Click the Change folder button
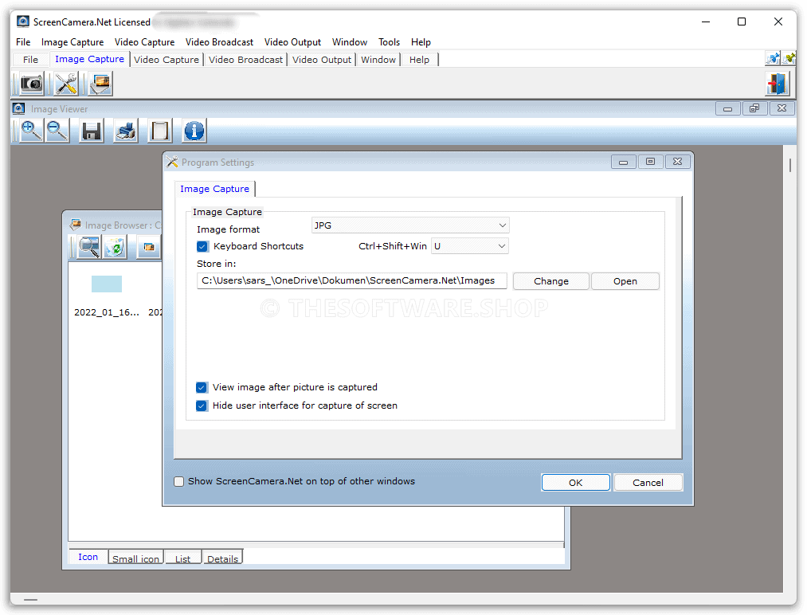Image resolution: width=807 pixels, height=615 pixels. click(550, 281)
